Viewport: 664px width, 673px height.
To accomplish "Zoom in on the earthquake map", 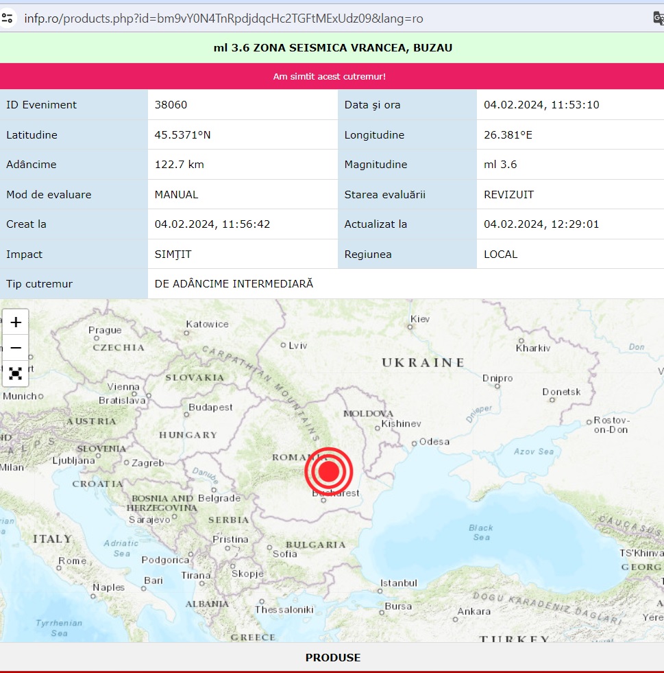I will click(16, 322).
